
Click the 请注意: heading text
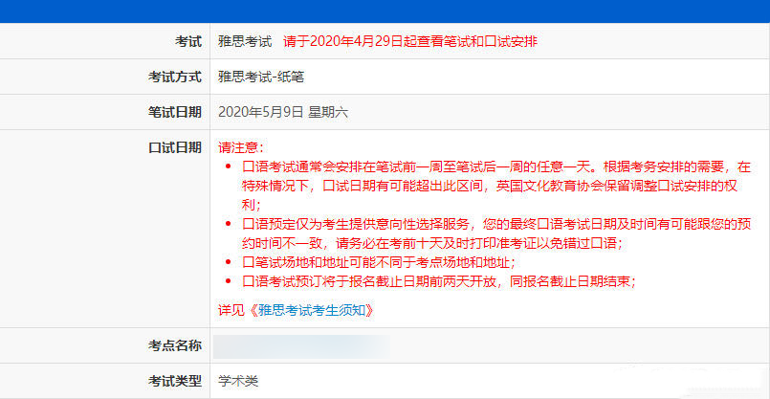point(241,147)
